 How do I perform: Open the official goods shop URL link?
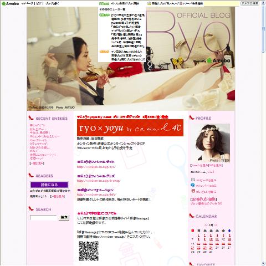click(99, 181)
